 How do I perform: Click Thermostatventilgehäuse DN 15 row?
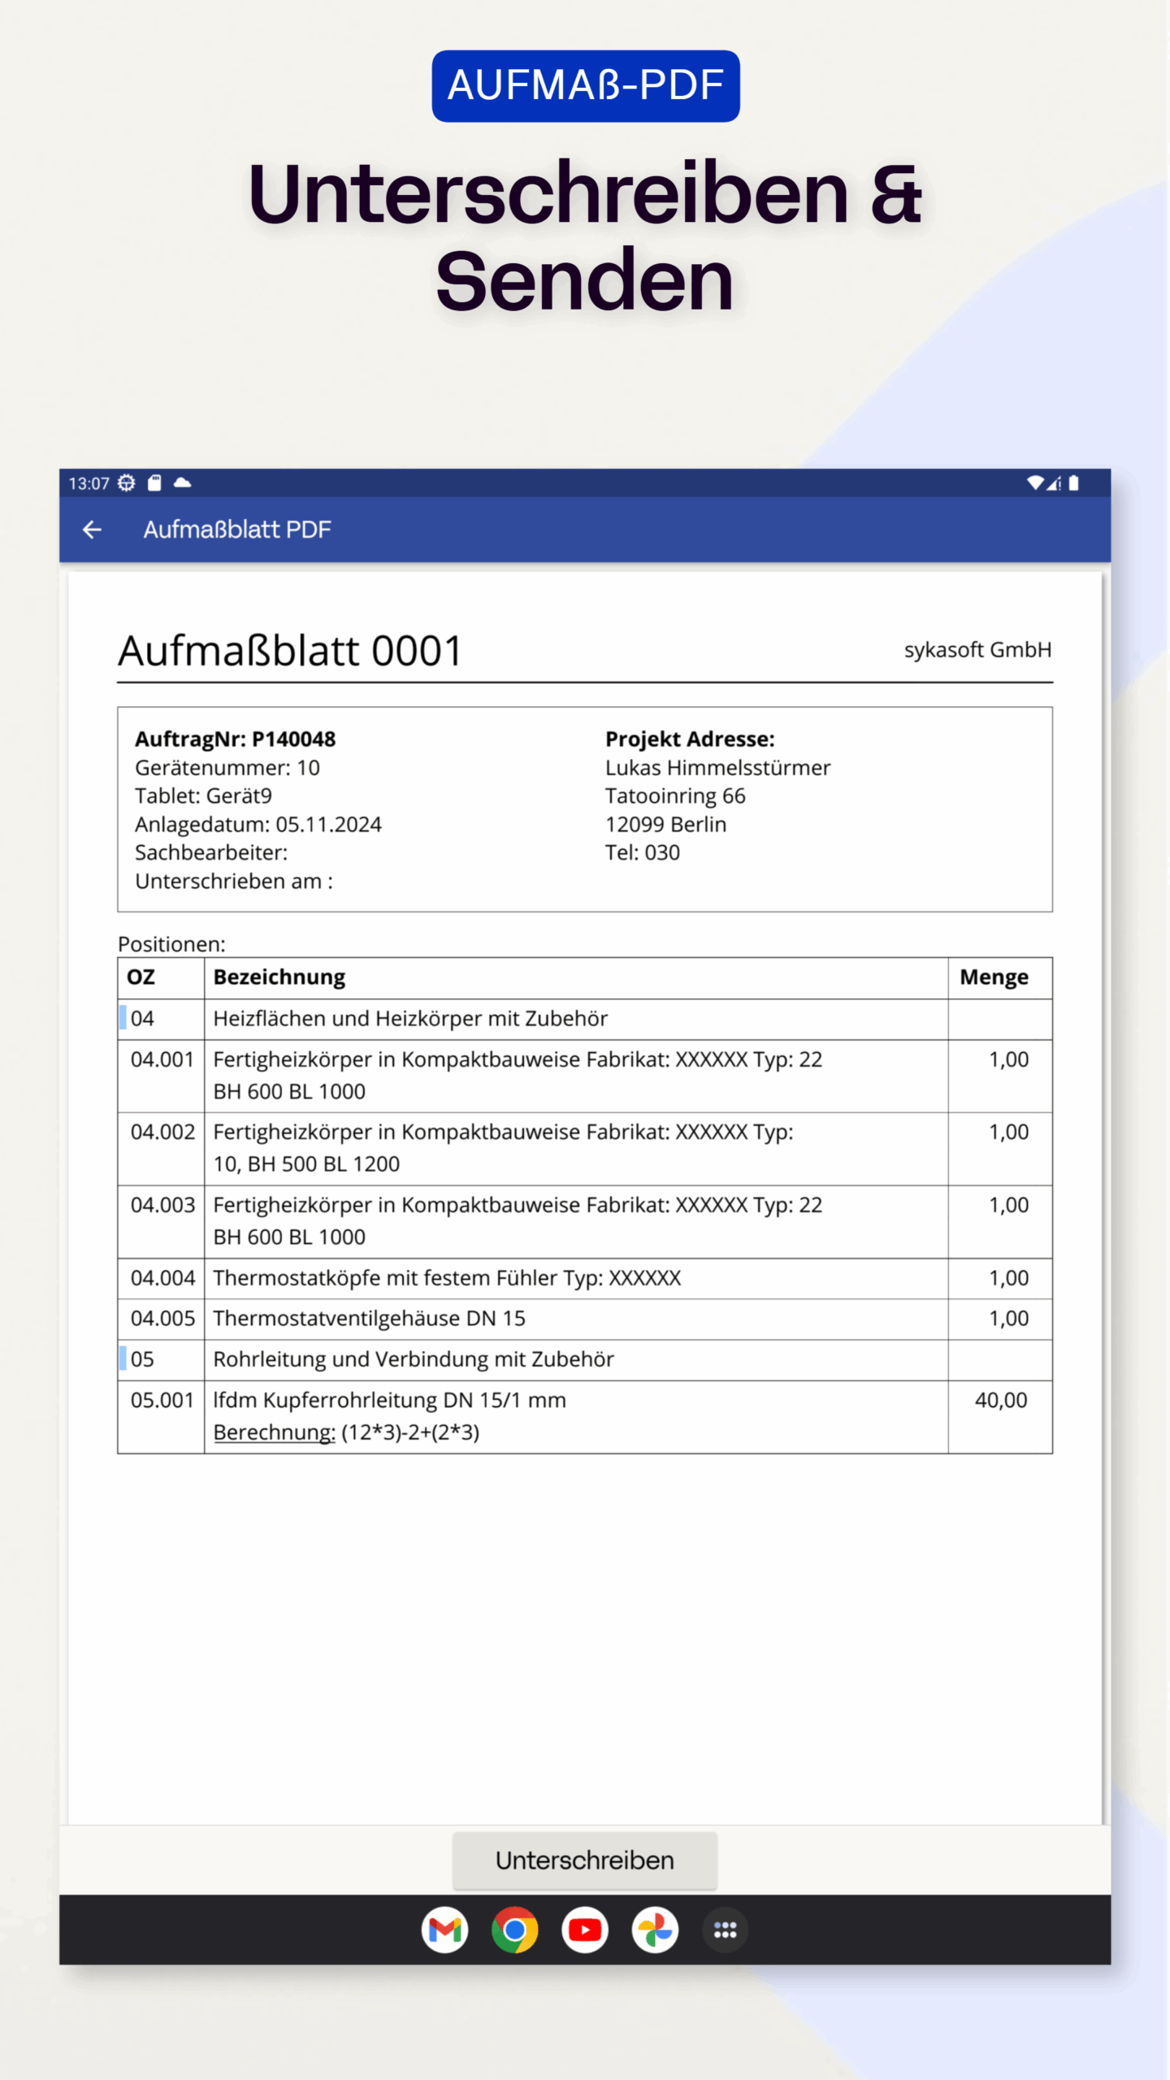click(585, 1319)
